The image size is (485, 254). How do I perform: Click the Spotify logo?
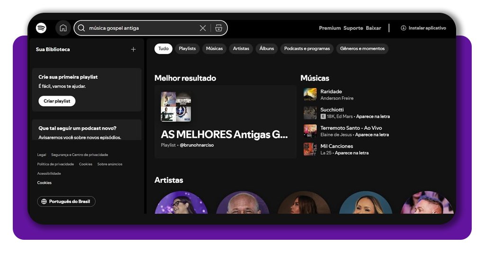[x=41, y=28]
